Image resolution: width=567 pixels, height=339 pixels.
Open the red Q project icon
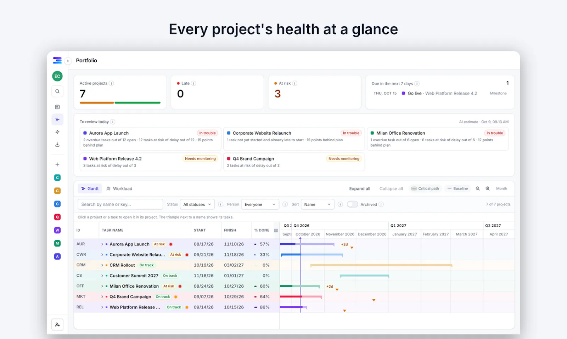point(57,217)
